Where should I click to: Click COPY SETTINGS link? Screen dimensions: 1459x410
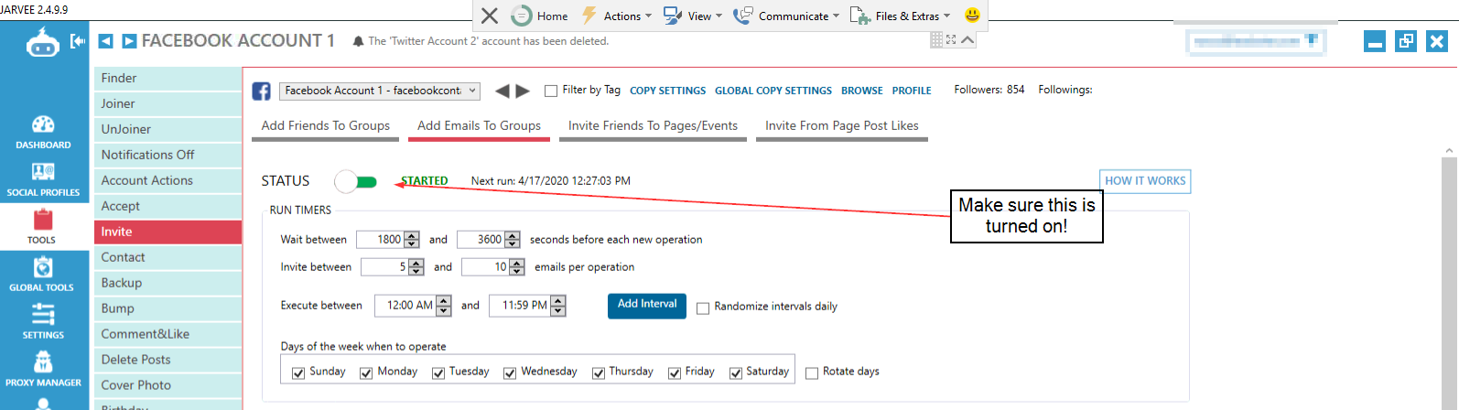[x=668, y=91]
